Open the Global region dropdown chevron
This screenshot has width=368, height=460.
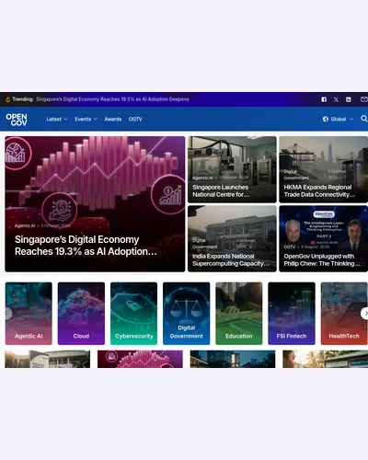[x=351, y=119]
